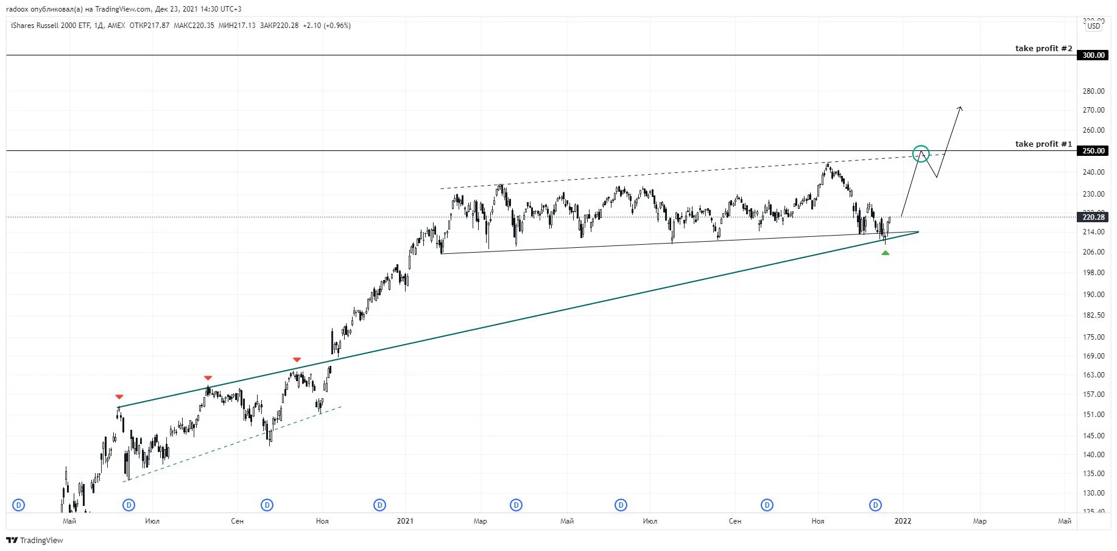Click the projected arrow tip near 270.00
This screenshot has width=1117, height=551.
click(x=960, y=108)
